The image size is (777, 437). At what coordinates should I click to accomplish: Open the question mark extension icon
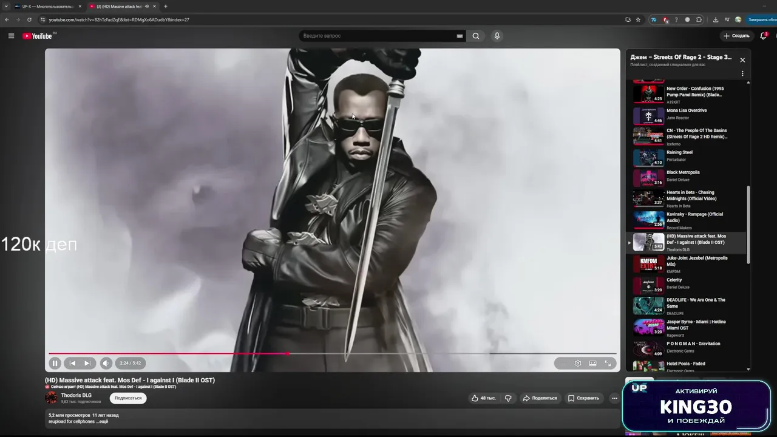676,19
